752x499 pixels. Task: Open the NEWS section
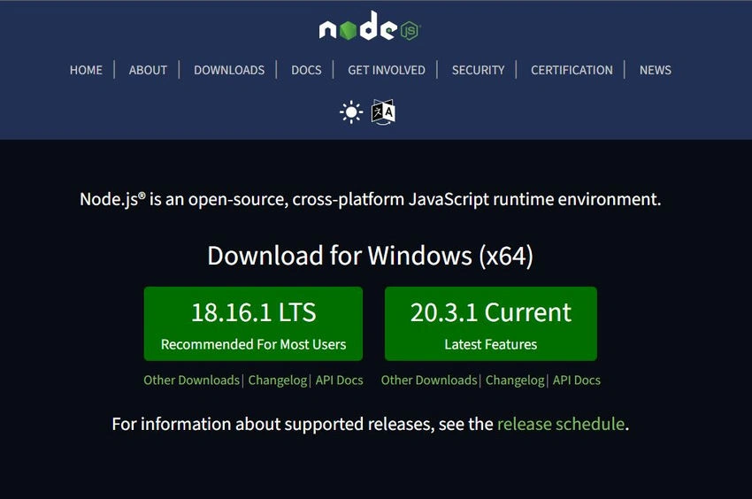pyautogui.click(x=655, y=70)
